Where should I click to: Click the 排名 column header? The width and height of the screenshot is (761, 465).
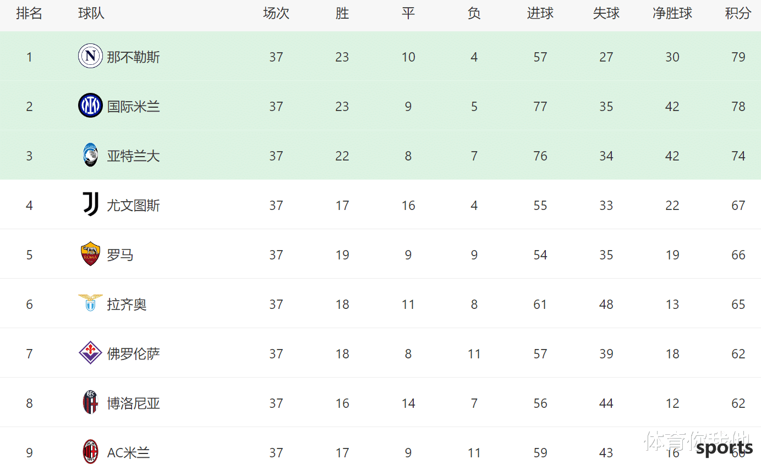[29, 14]
